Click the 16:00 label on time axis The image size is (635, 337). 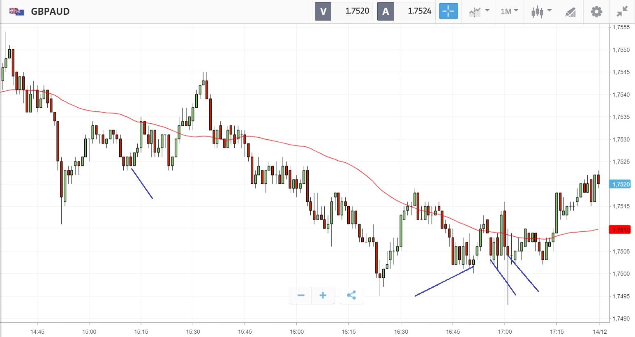pos(297,332)
